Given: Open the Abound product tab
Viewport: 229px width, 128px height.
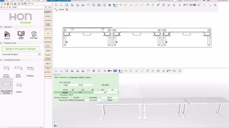Looking at the screenshot, I should pyautogui.click(x=48, y=16).
